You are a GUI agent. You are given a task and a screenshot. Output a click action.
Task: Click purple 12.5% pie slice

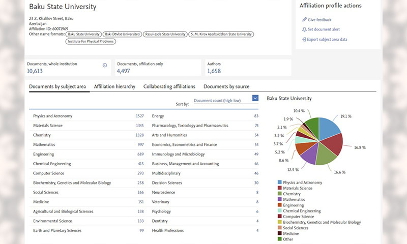point(310,154)
